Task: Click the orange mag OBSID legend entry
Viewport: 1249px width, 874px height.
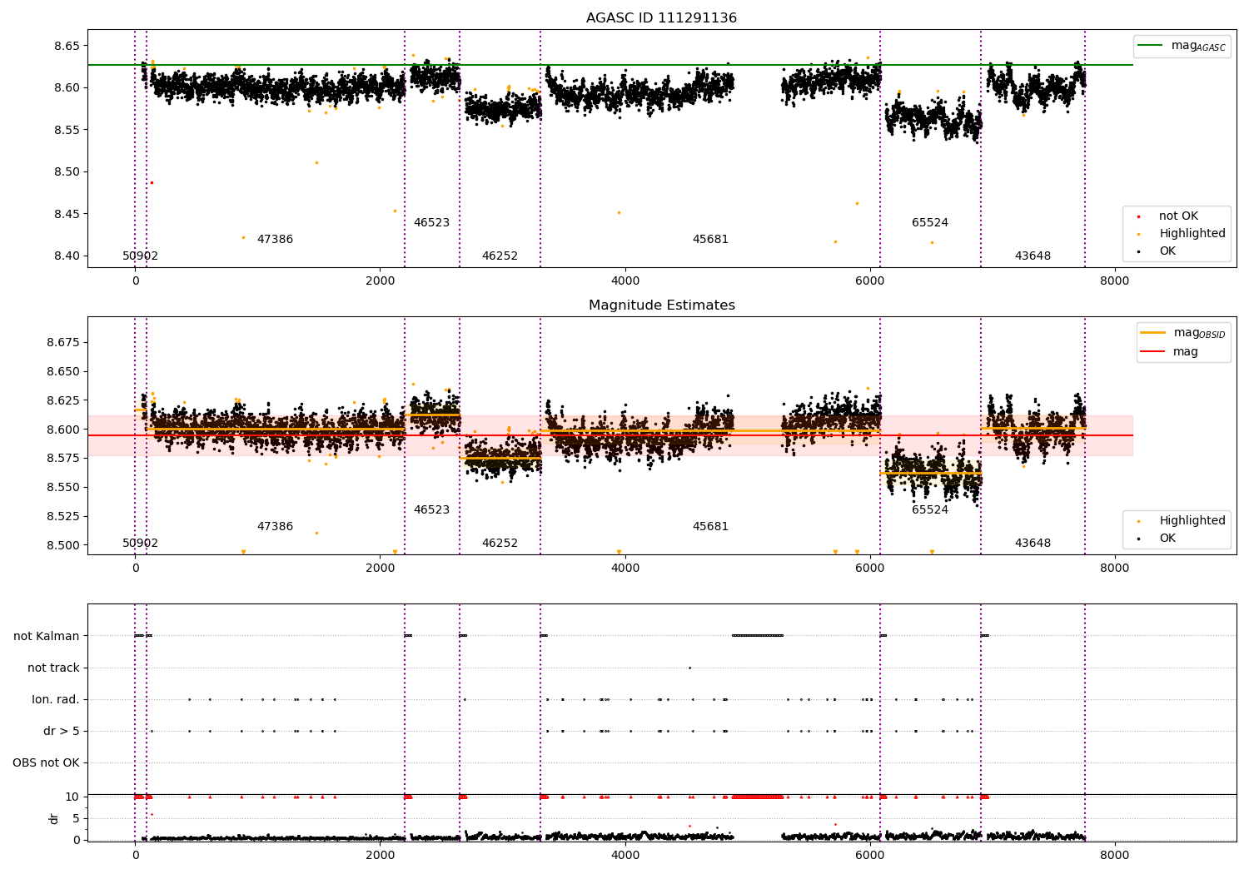Action: [1182, 333]
